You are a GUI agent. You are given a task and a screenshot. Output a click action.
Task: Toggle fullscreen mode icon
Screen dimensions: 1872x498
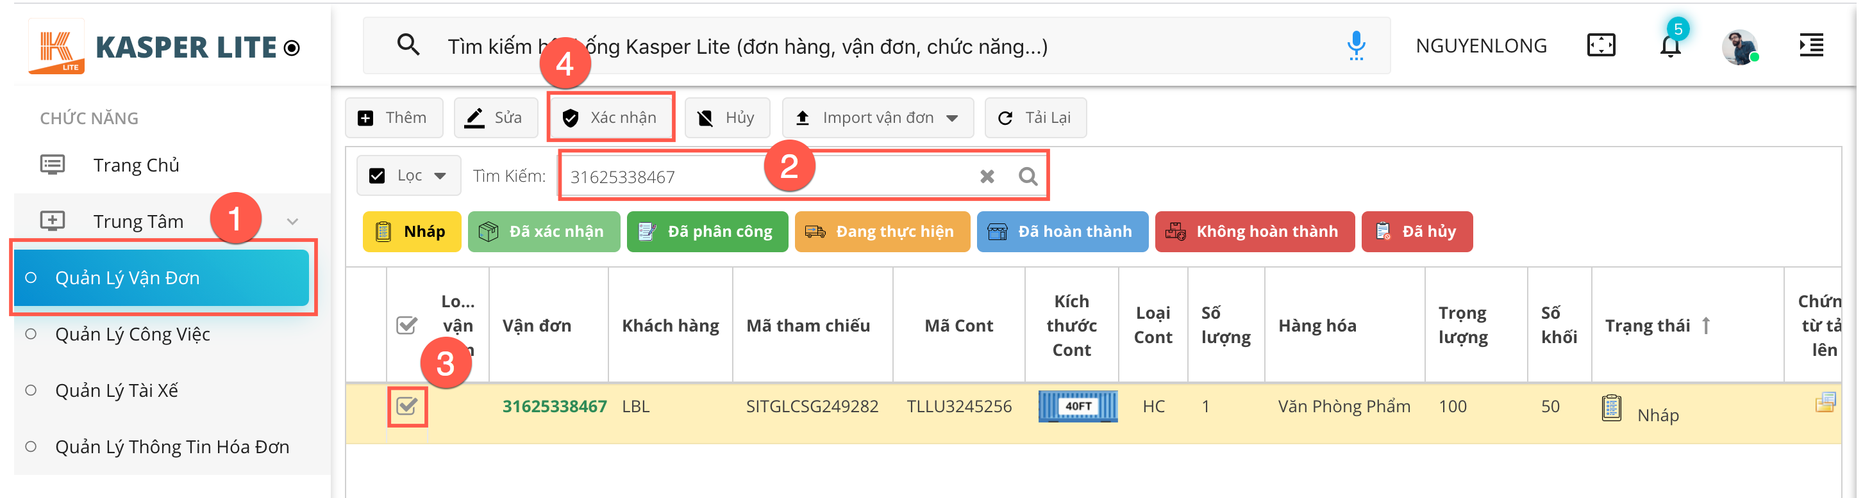tap(1600, 45)
